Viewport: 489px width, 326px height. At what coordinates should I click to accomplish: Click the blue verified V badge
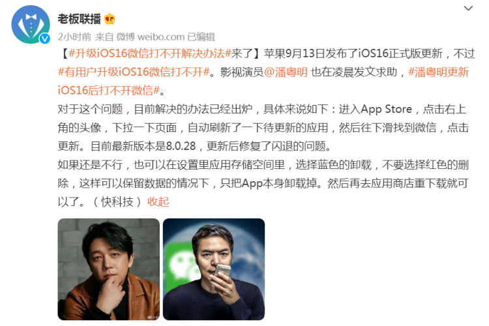point(44,38)
